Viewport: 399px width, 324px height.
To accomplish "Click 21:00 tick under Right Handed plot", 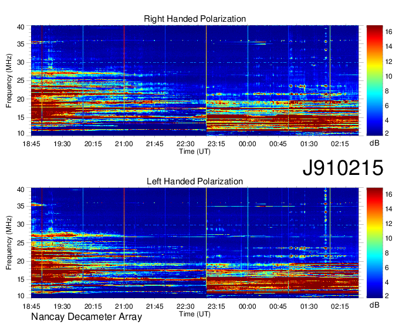I will pos(124,144).
